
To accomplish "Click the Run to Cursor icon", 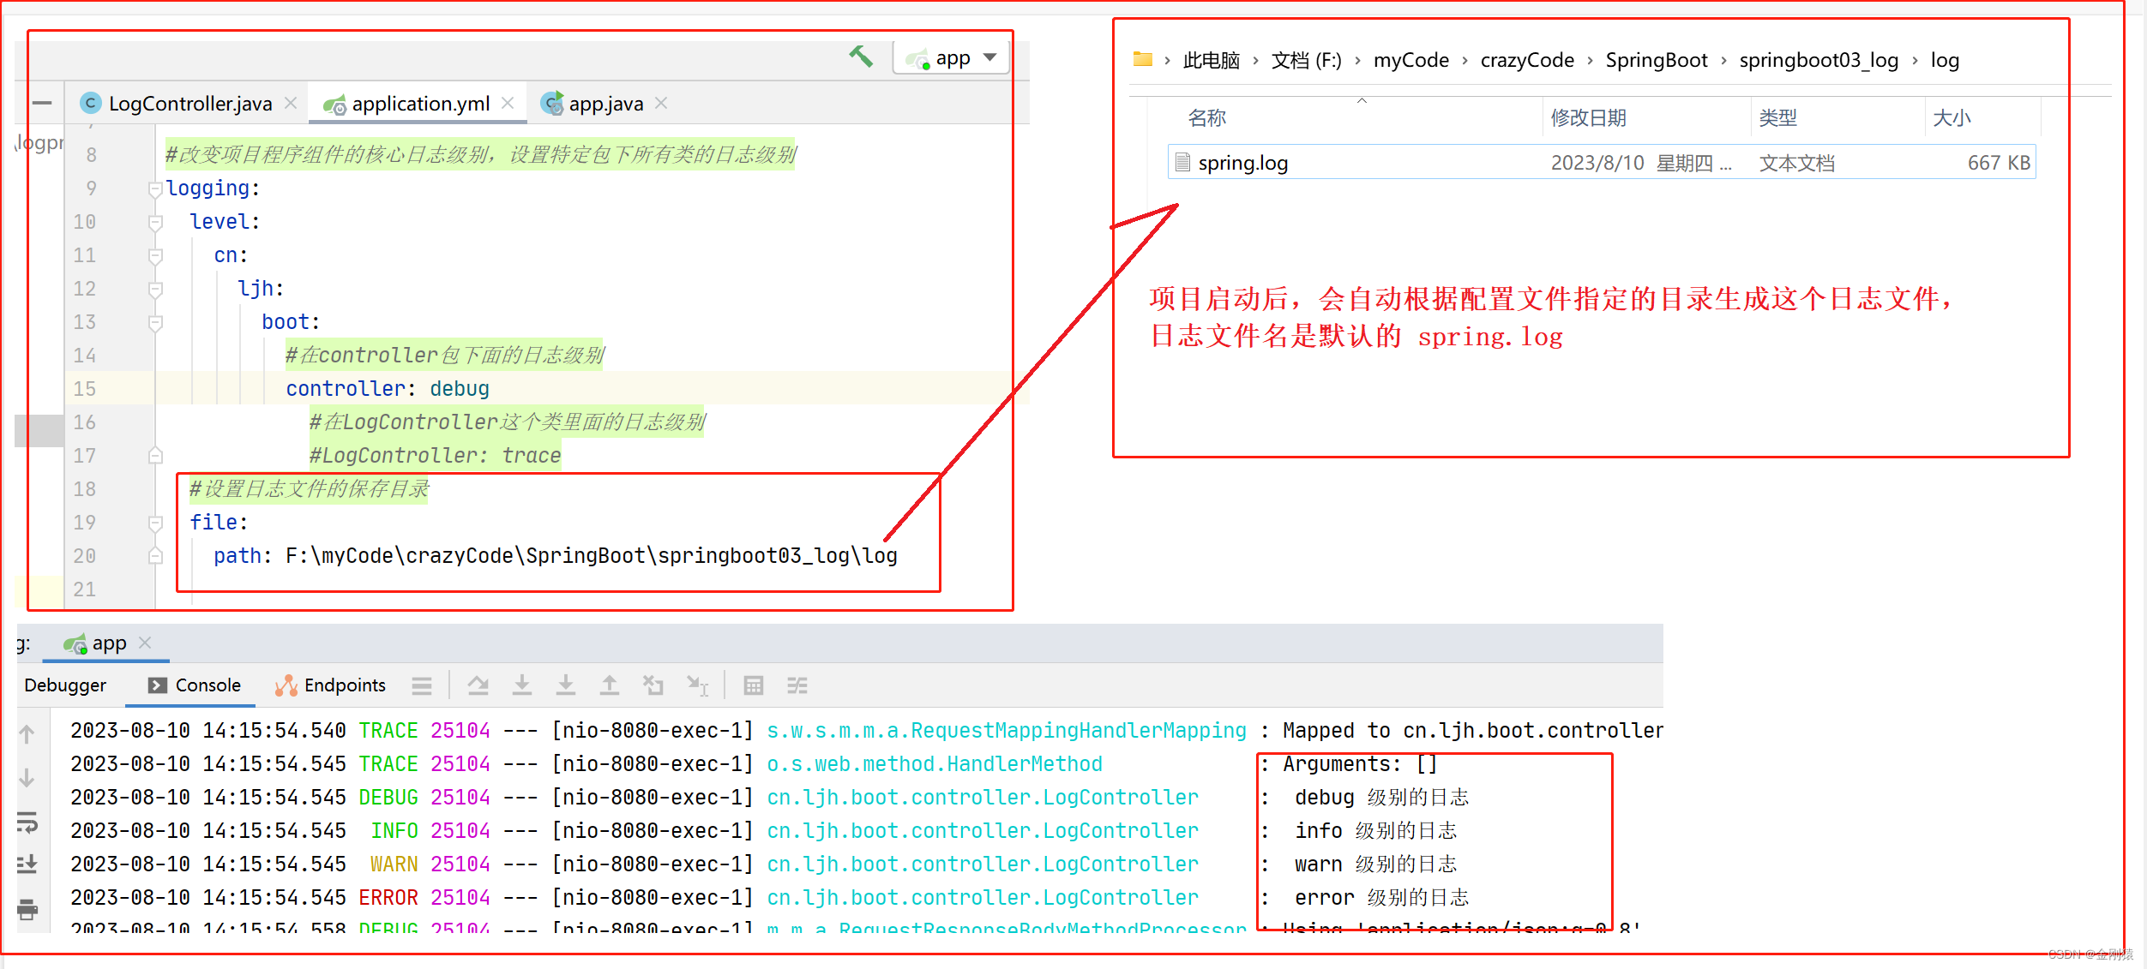I will point(697,685).
